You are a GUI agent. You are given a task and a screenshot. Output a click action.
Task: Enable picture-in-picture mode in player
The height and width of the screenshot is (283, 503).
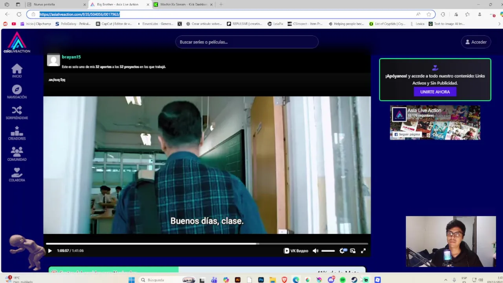(353, 251)
